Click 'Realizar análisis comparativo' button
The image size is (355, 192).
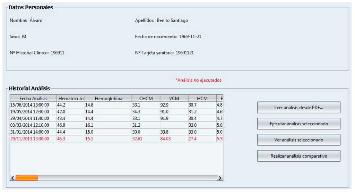click(x=298, y=156)
